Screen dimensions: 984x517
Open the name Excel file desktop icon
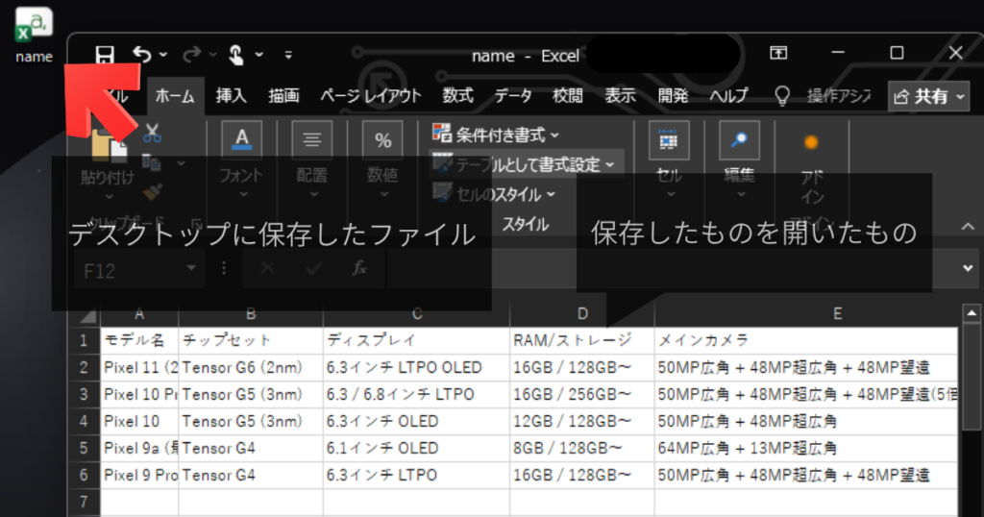[x=34, y=36]
